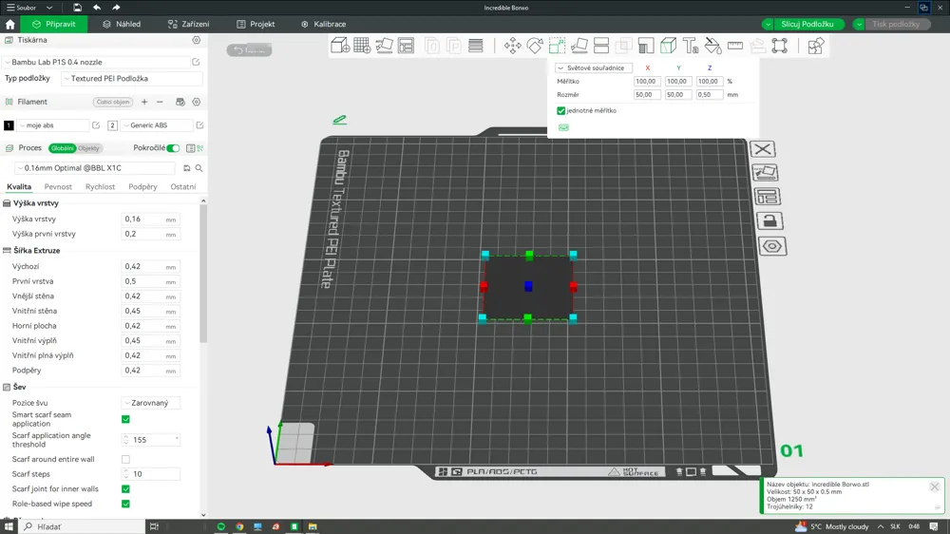The height and width of the screenshot is (534, 950).
Task: Expand the Světové souřadnice dropdown
Action: point(594,67)
